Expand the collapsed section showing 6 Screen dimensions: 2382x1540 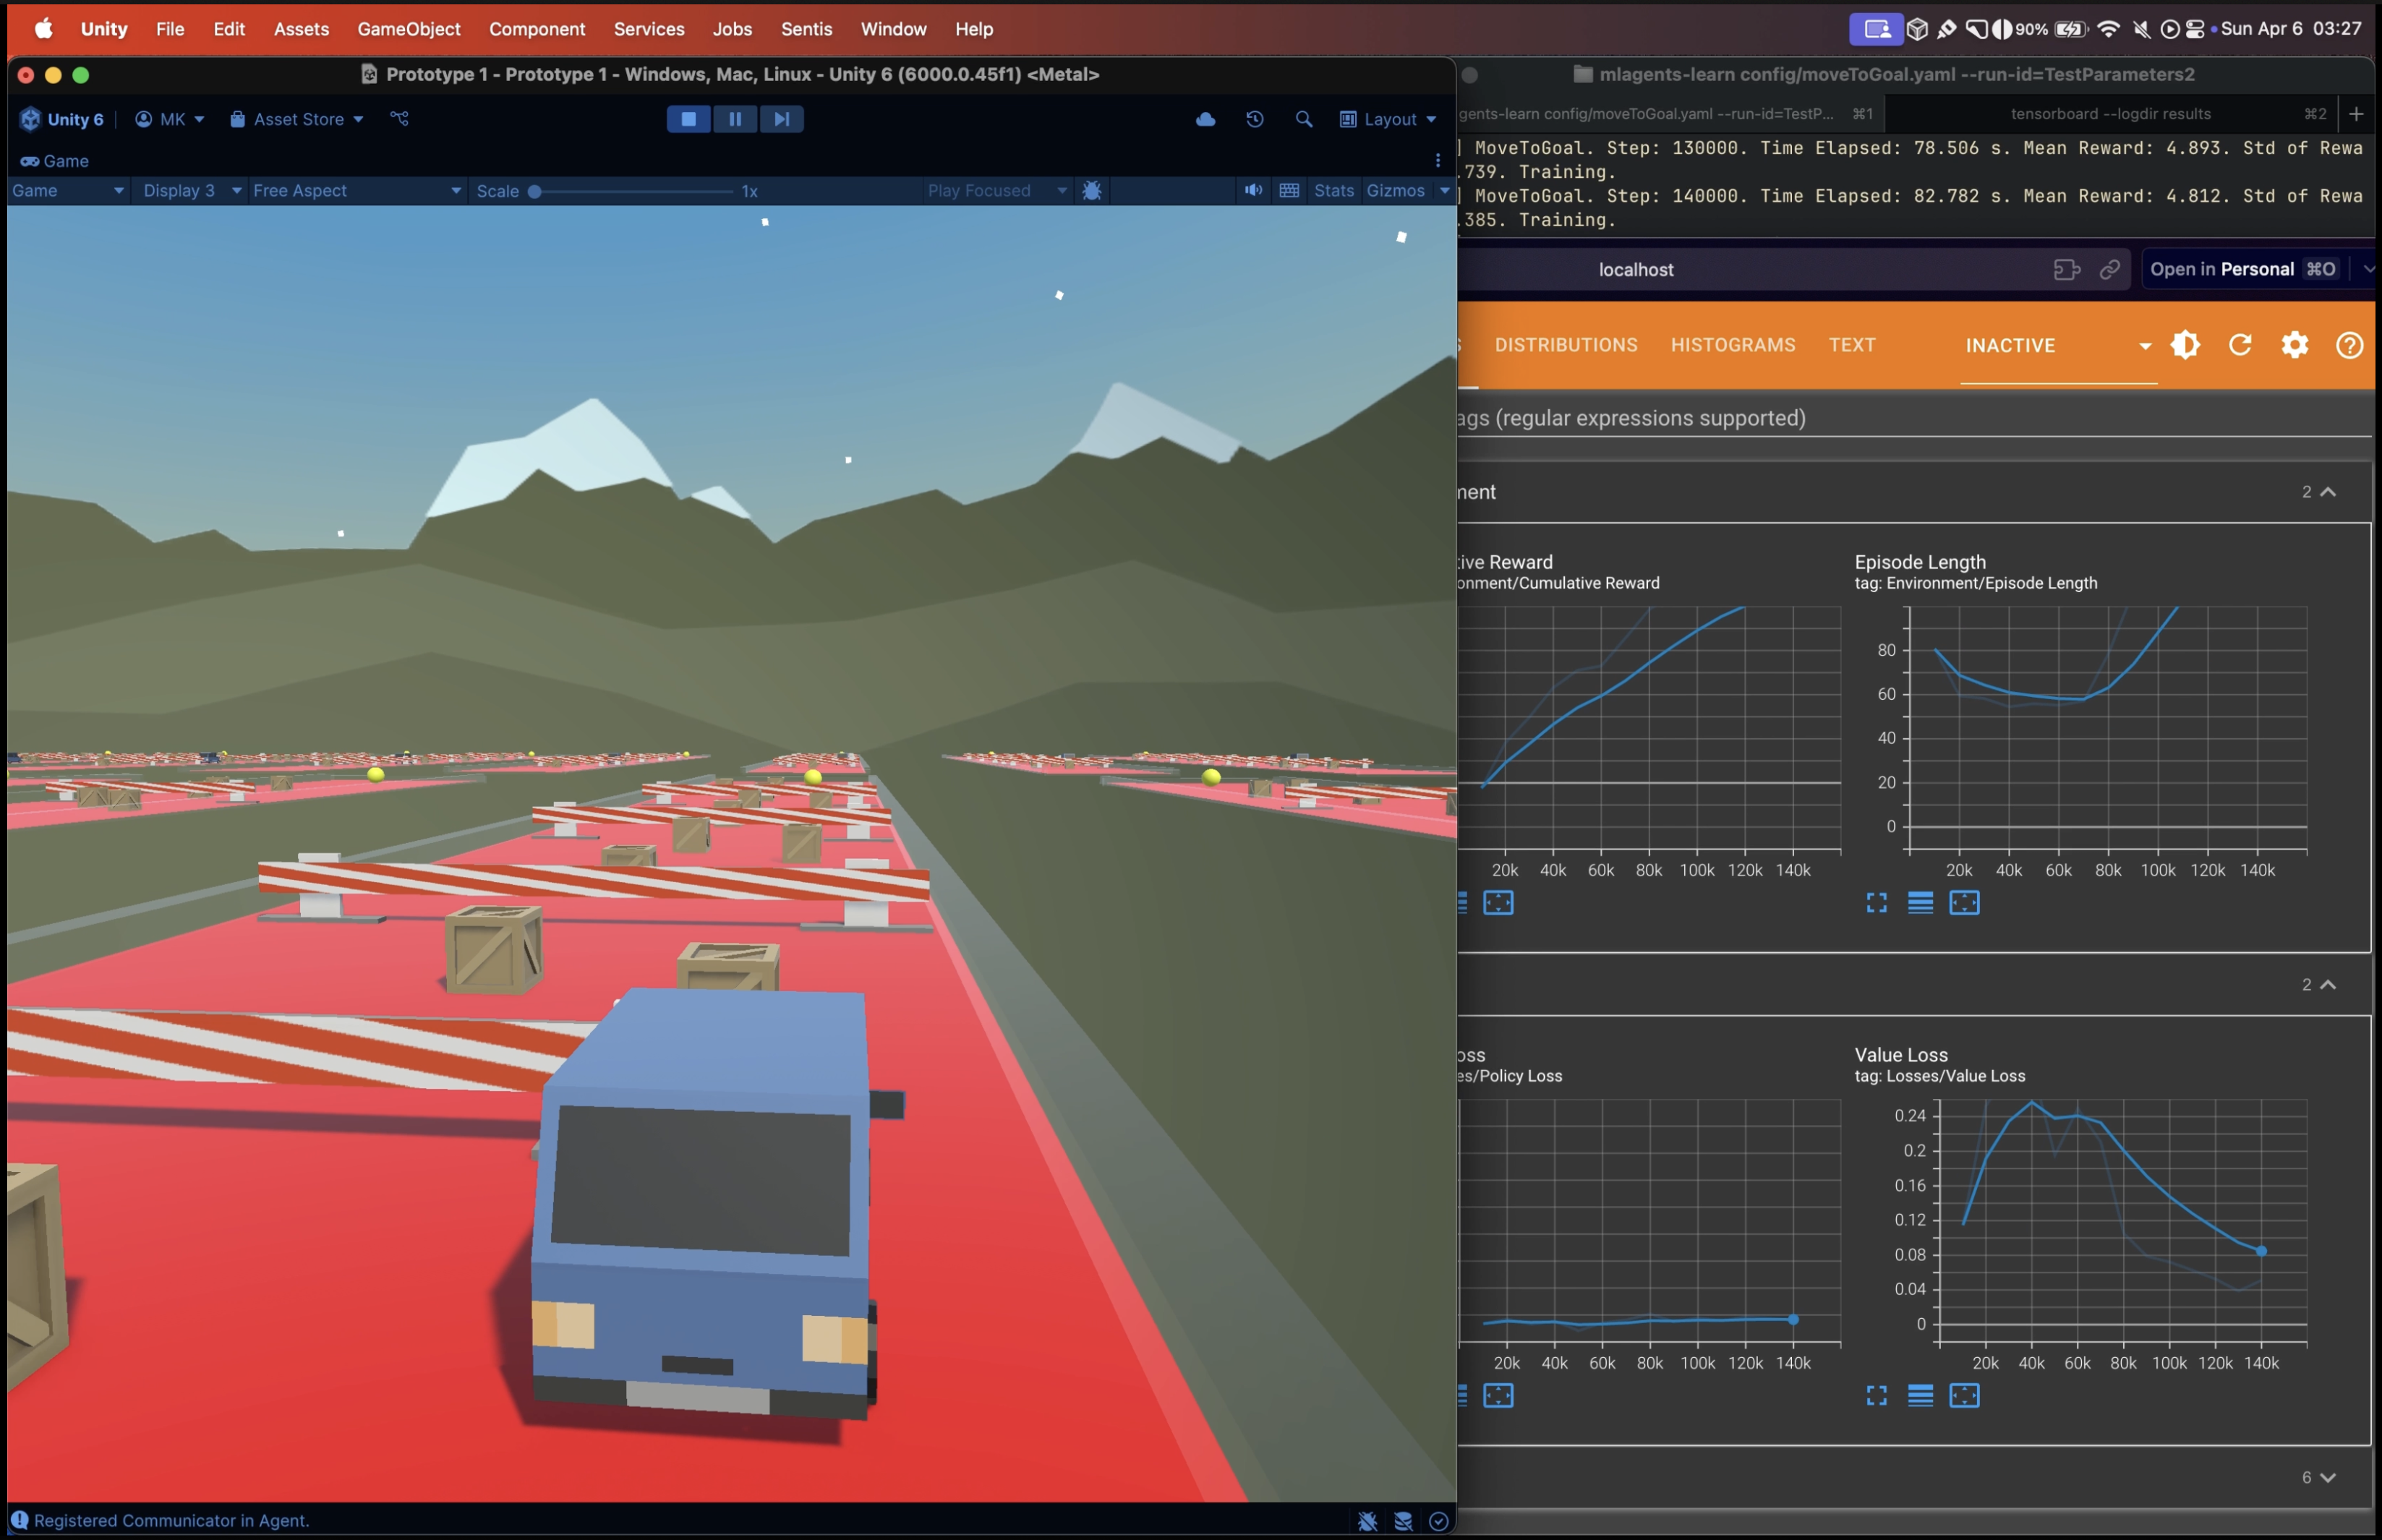click(2327, 1478)
